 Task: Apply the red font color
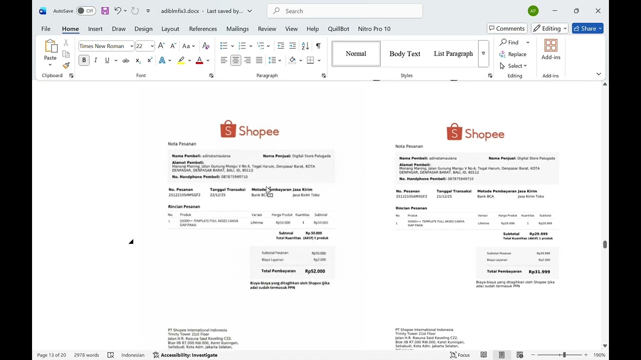click(x=199, y=60)
